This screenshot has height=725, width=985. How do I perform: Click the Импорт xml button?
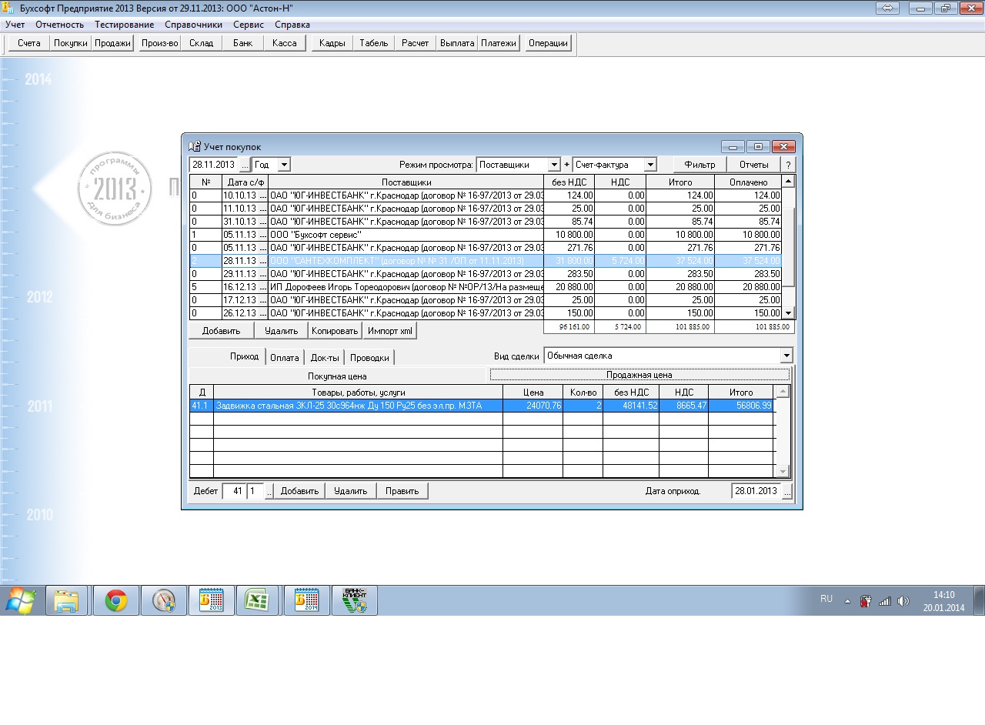(389, 331)
